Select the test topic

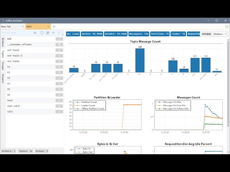coord(35,100)
